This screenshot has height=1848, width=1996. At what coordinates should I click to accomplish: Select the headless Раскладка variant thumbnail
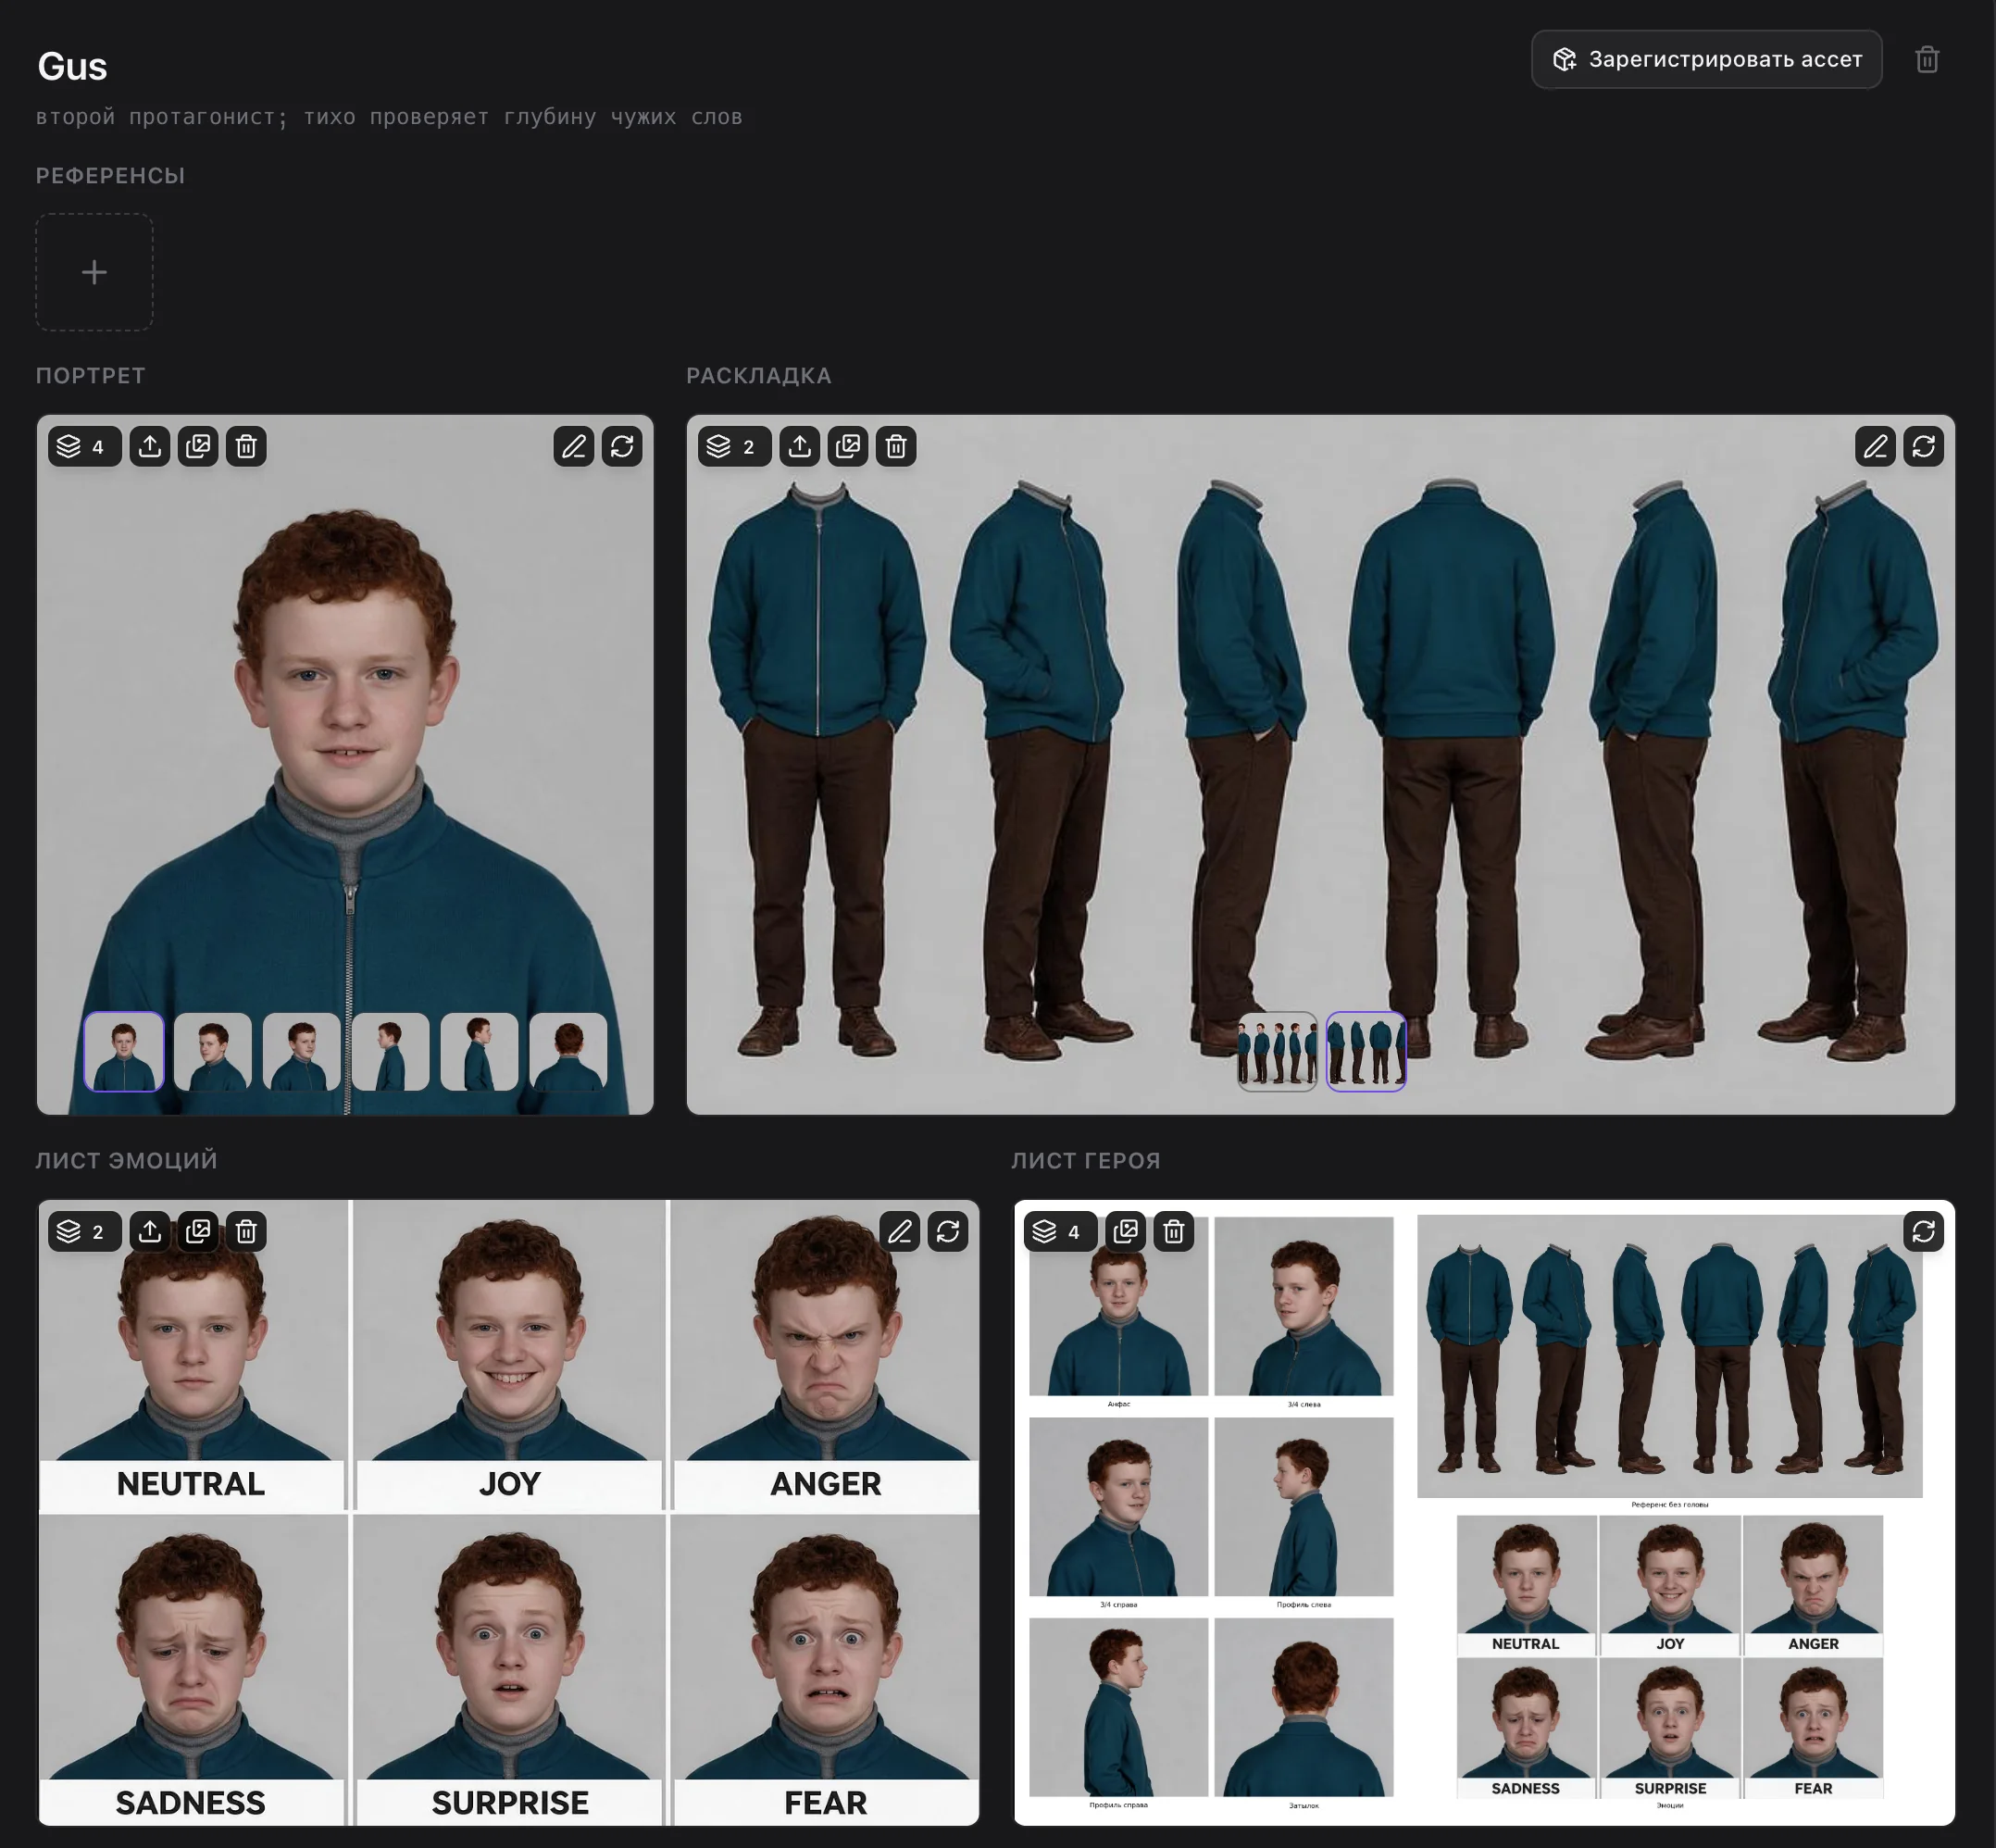(1366, 1052)
